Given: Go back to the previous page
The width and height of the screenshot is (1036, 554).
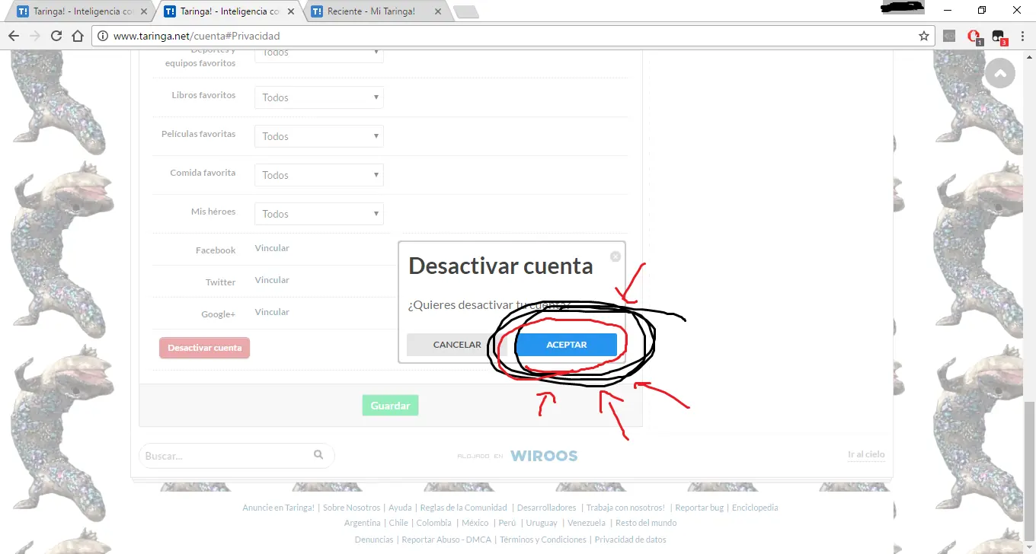Looking at the screenshot, I should coord(14,36).
